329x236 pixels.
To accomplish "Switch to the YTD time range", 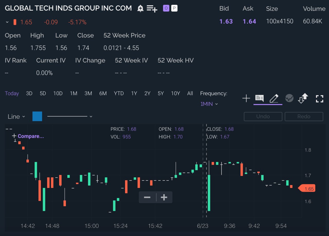I will 119,93.
